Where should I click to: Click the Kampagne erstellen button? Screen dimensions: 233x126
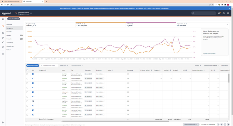[x=33, y=65]
